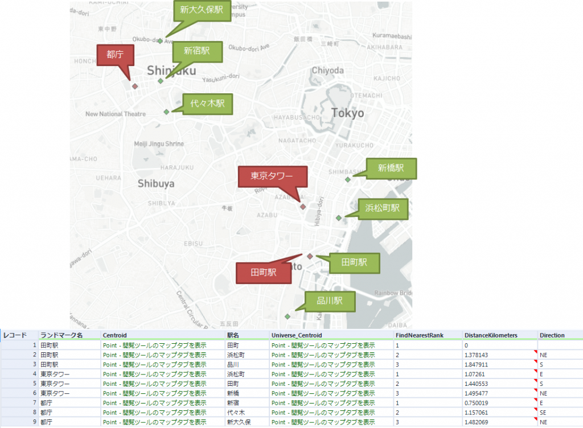Click the red diamond marker for 都庁
583x428 pixels.
click(x=135, y=86)
